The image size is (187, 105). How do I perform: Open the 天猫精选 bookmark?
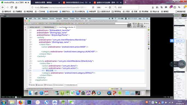pos(18,11)
